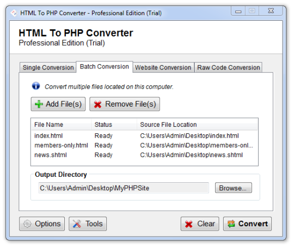The image size is (294, 248).
Task: Close the HTML To PHP Converter window
Action: pos(271,11)
